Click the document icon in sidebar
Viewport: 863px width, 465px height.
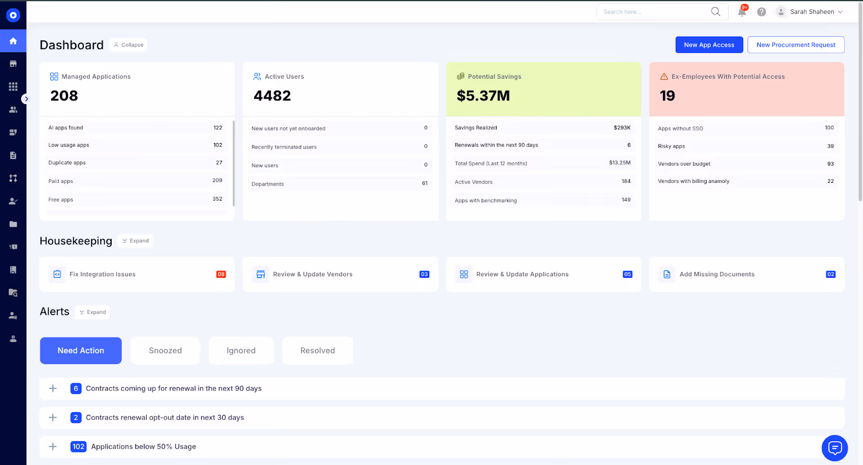tap(13, 155)
